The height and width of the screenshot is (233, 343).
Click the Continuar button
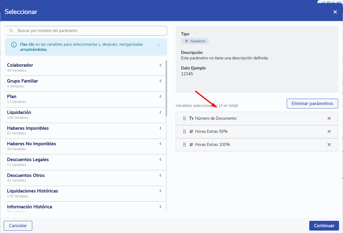point(324,226)
